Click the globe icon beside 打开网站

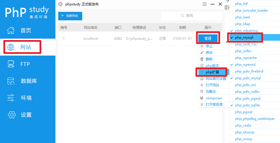[x=202, y=85]
